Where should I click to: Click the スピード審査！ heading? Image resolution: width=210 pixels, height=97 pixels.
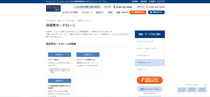coord(54,60)
